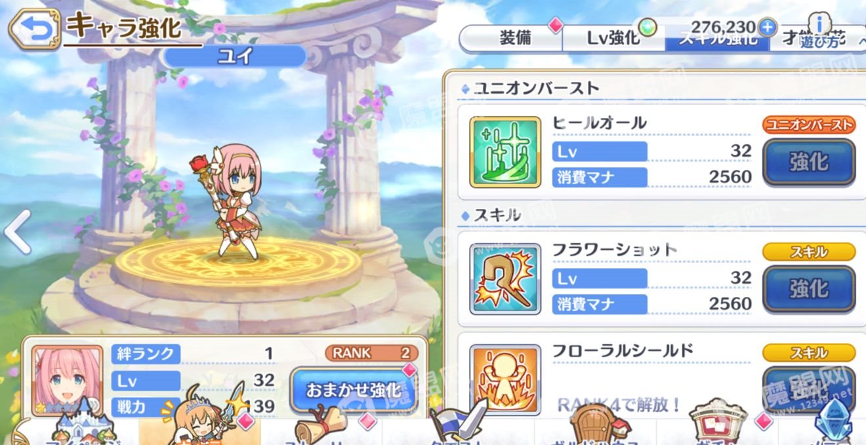866x445 pixels.
Task: Open the gacha chest icon
Action: click(718, 422)
